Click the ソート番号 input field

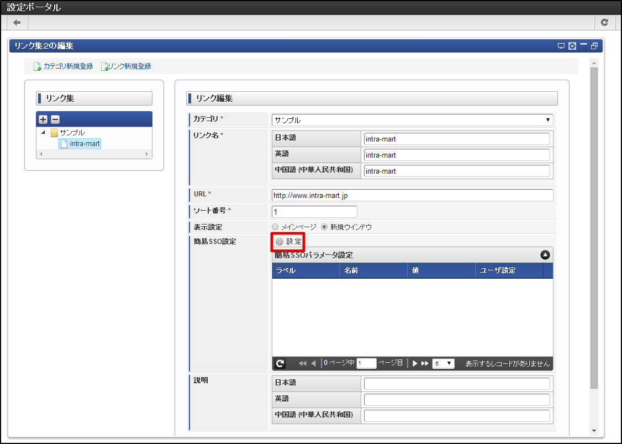314,212
